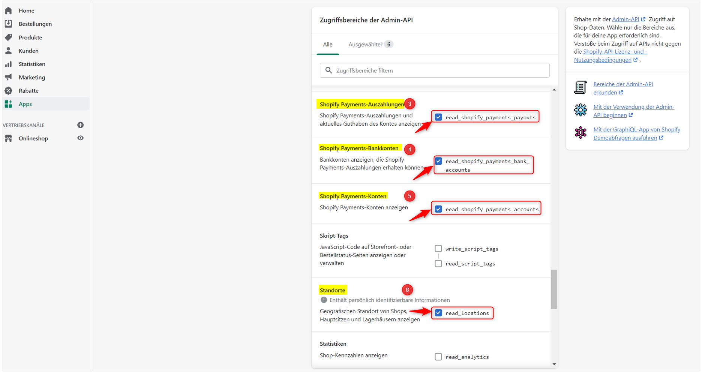The image size is (702, 372).
Task: Click the scroll down arrow of scope list
Action: 554,364
